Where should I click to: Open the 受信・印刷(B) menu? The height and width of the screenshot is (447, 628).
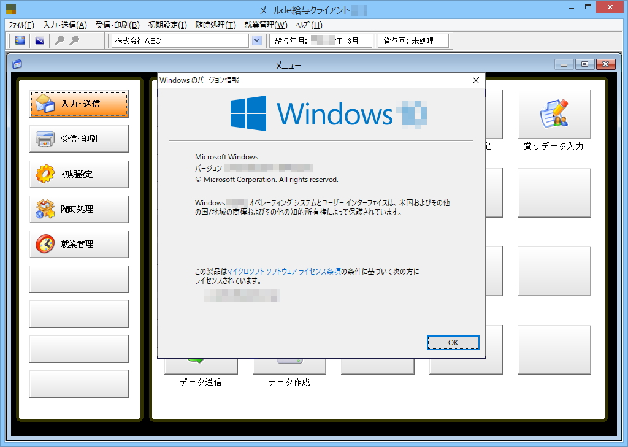[x=117, y=25]
